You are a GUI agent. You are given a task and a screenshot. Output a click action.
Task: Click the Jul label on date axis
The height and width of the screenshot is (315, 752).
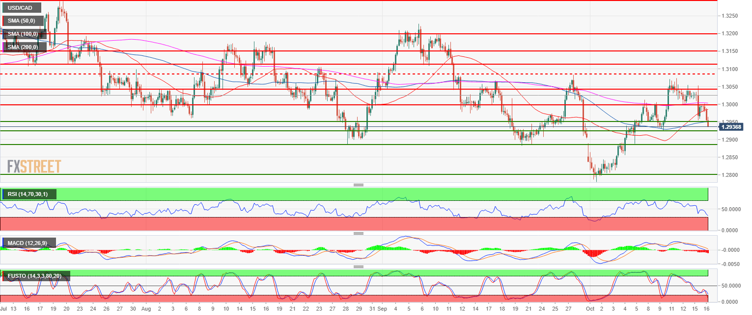click(x=3, y=309)
